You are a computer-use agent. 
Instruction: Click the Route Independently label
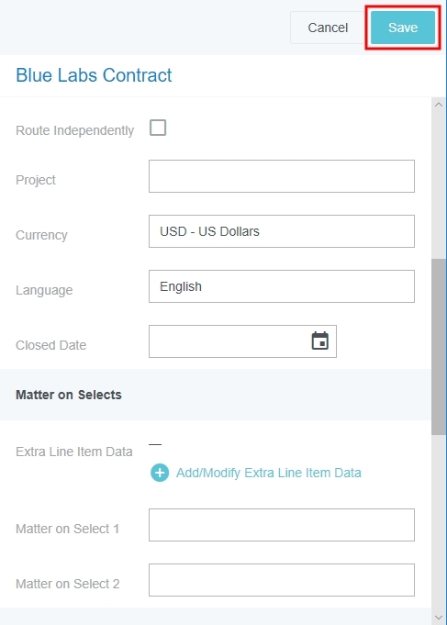click(x=74, y=130)
